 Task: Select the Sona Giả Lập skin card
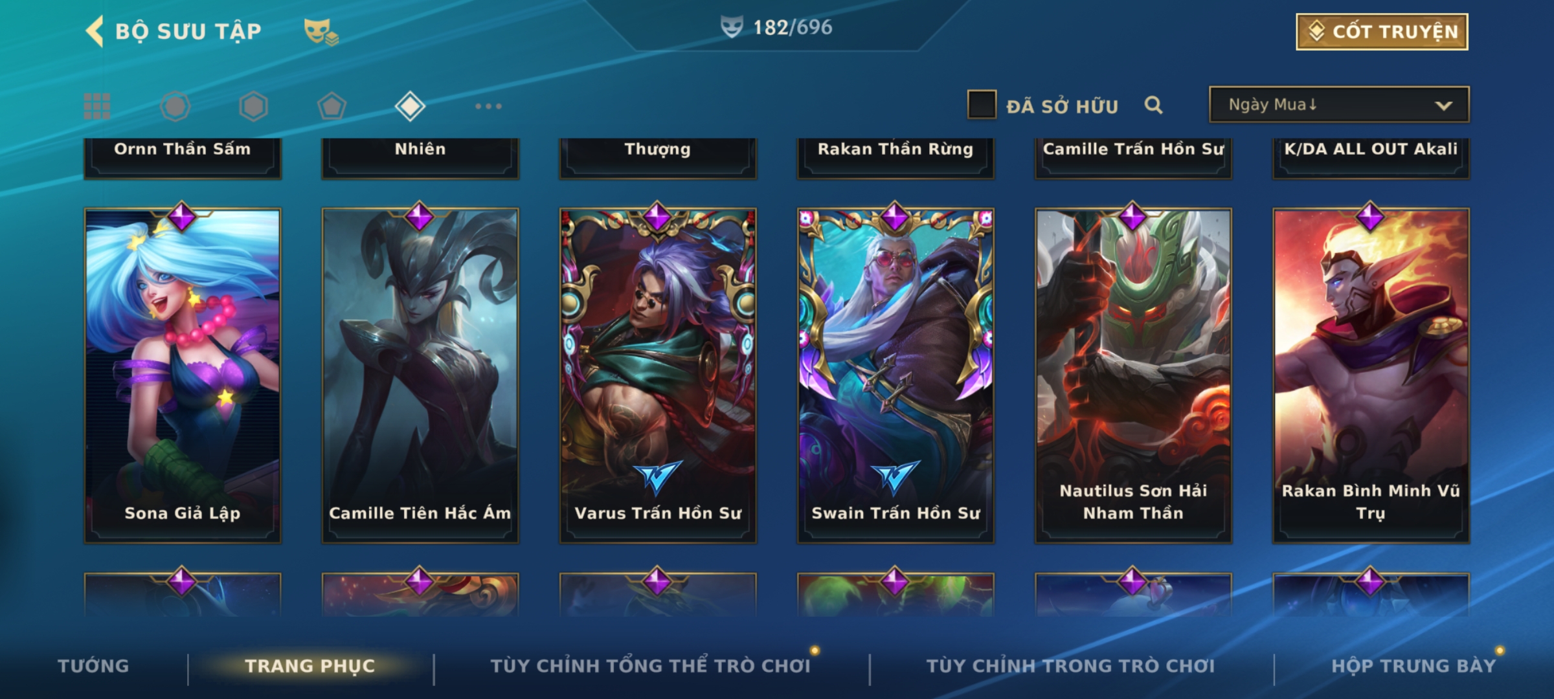[x=183, y=375]
